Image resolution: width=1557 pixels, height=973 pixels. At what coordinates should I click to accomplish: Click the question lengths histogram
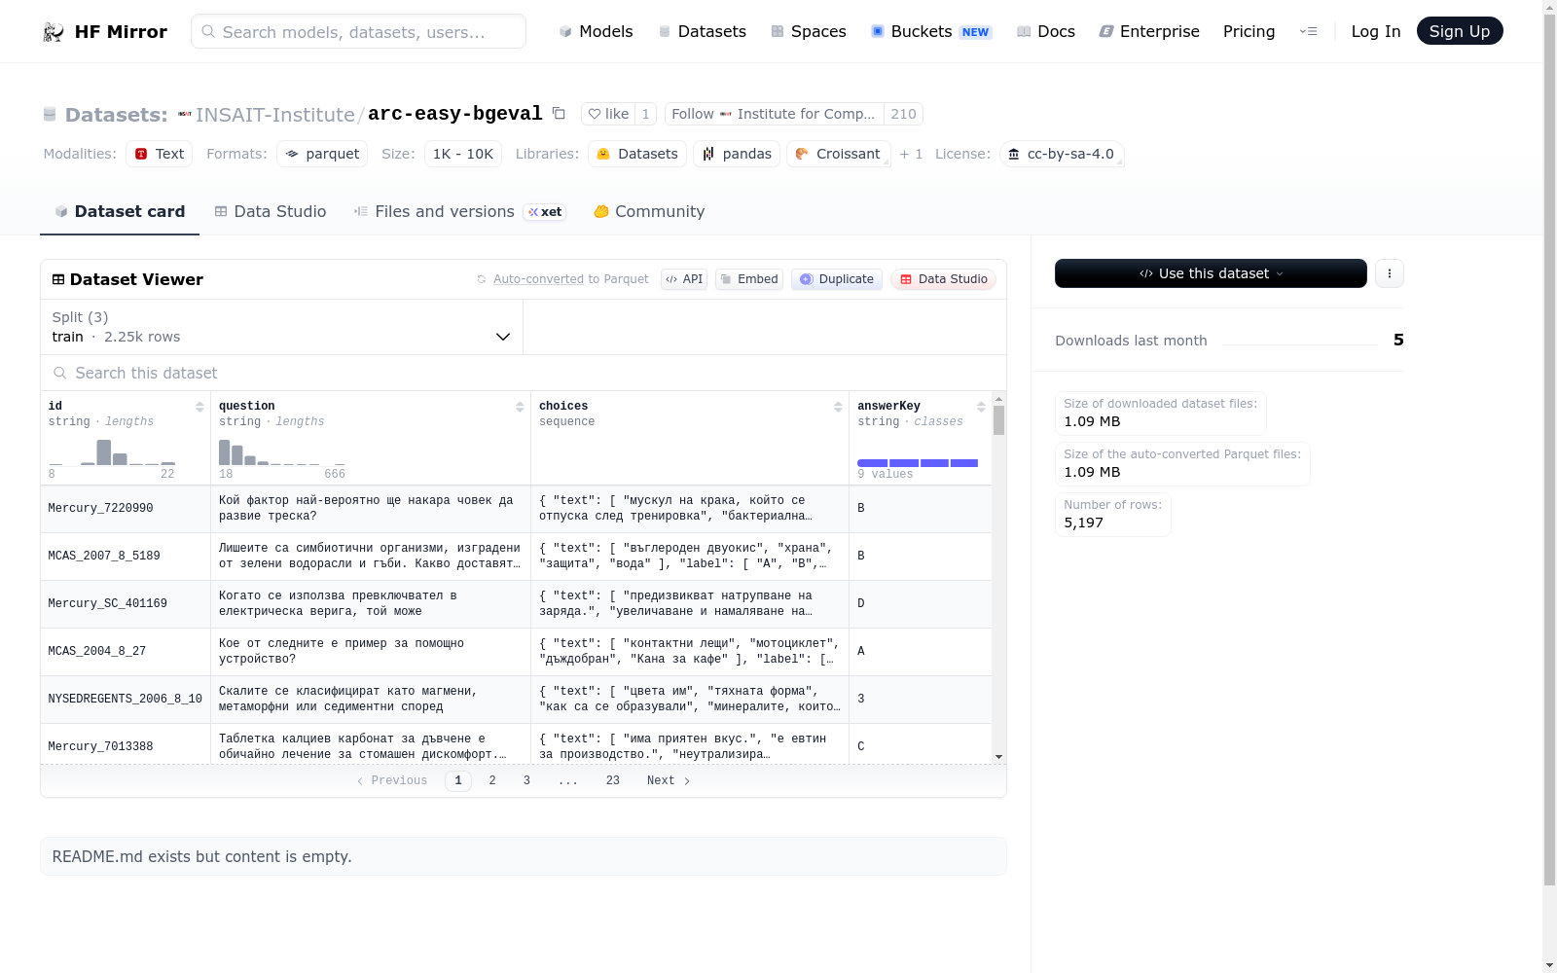282,452
